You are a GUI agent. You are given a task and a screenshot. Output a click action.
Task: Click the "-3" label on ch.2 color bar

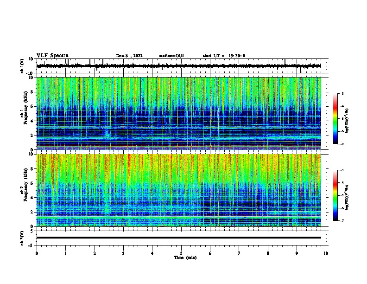click(x=342, y=170)
